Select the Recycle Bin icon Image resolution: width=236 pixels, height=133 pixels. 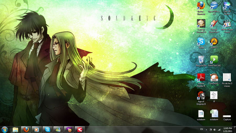point(201,61)
